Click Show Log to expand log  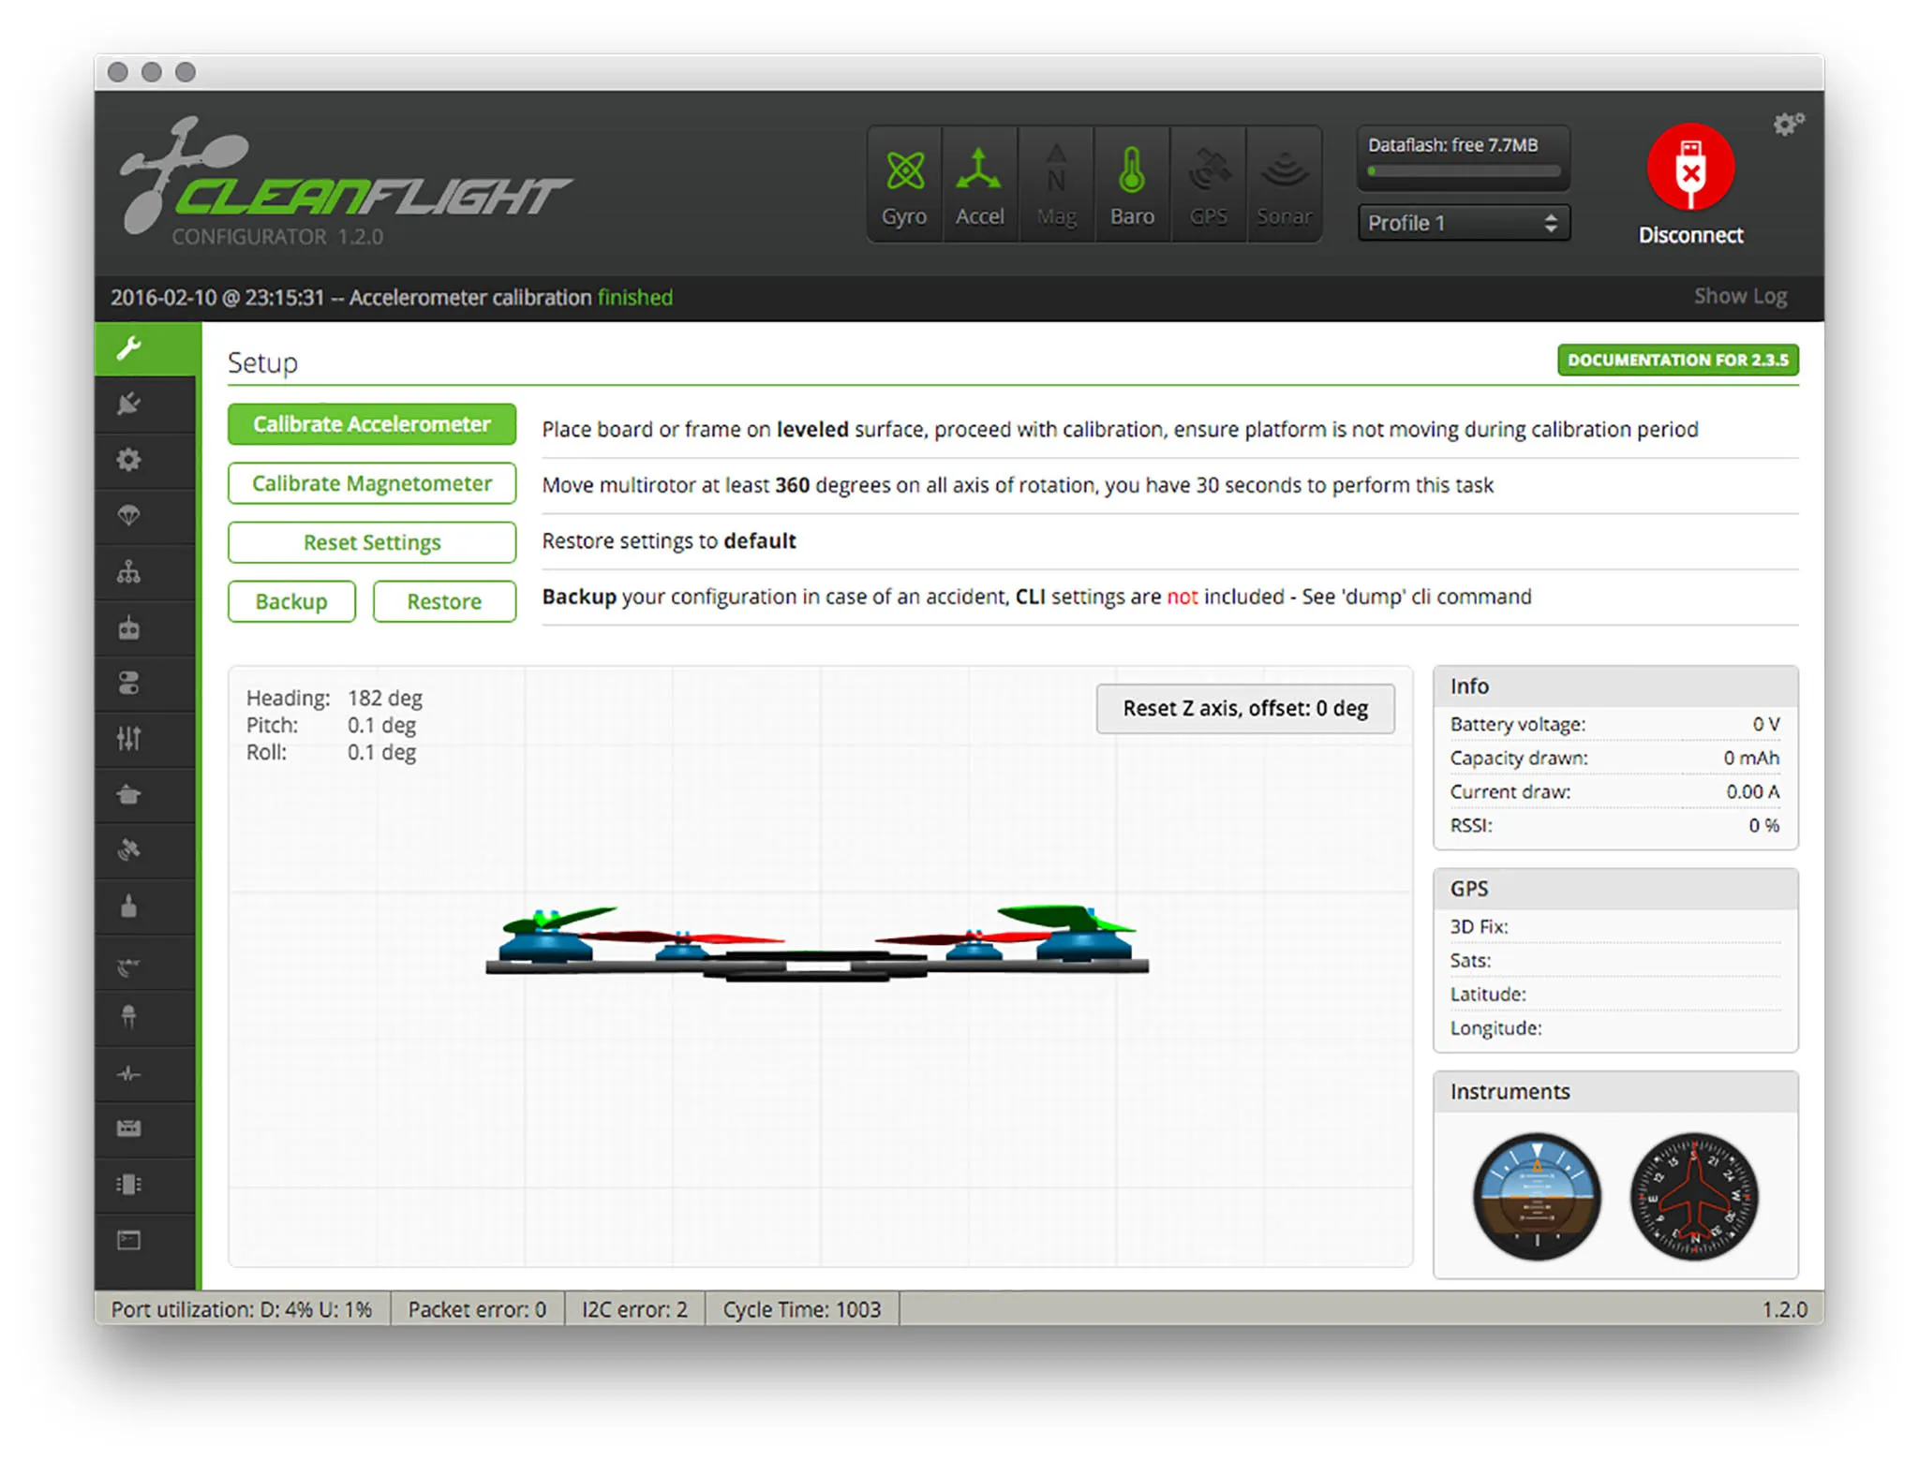coord(1739,297)
